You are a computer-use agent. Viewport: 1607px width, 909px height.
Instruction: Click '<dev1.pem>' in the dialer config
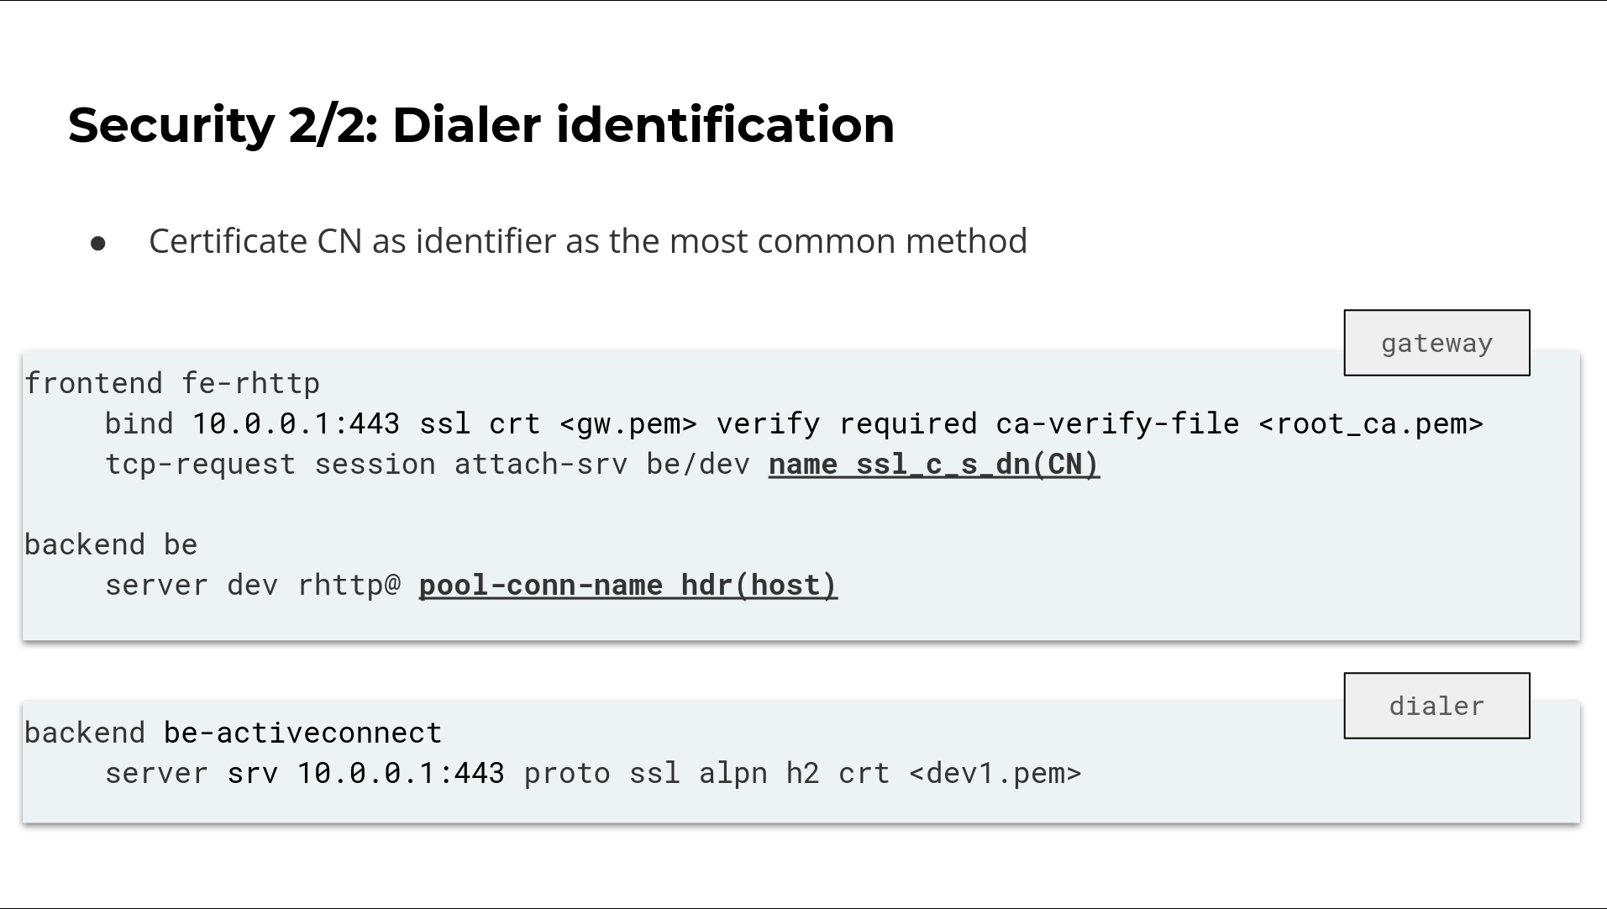point(995,774)
